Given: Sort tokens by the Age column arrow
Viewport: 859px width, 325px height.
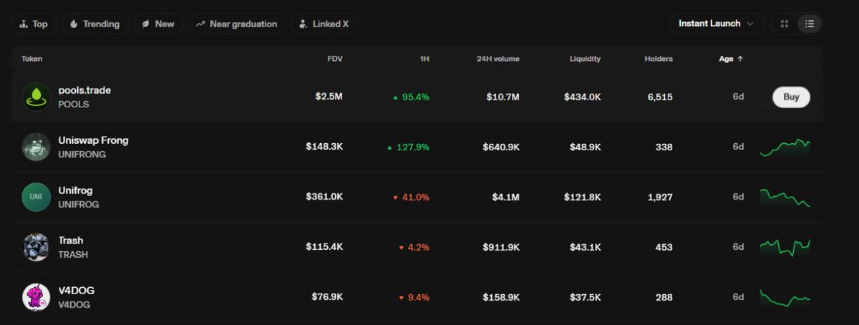Looking at the screenshot, I should point(740,59).
